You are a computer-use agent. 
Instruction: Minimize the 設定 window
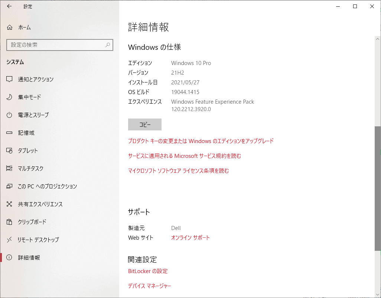coord(338,6)
